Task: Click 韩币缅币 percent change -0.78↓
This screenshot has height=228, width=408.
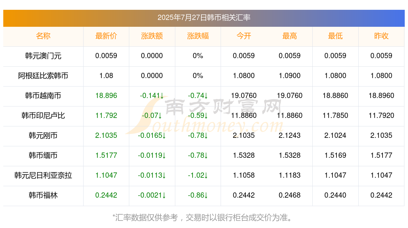Action: tap(198, 155)
